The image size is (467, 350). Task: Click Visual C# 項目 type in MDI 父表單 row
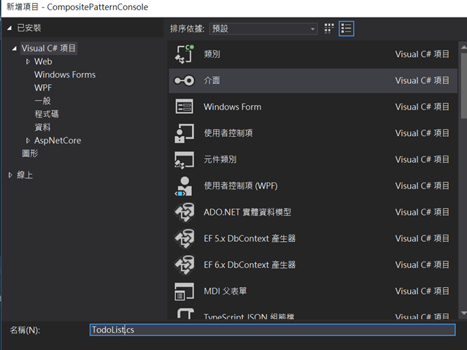(422, 291)
